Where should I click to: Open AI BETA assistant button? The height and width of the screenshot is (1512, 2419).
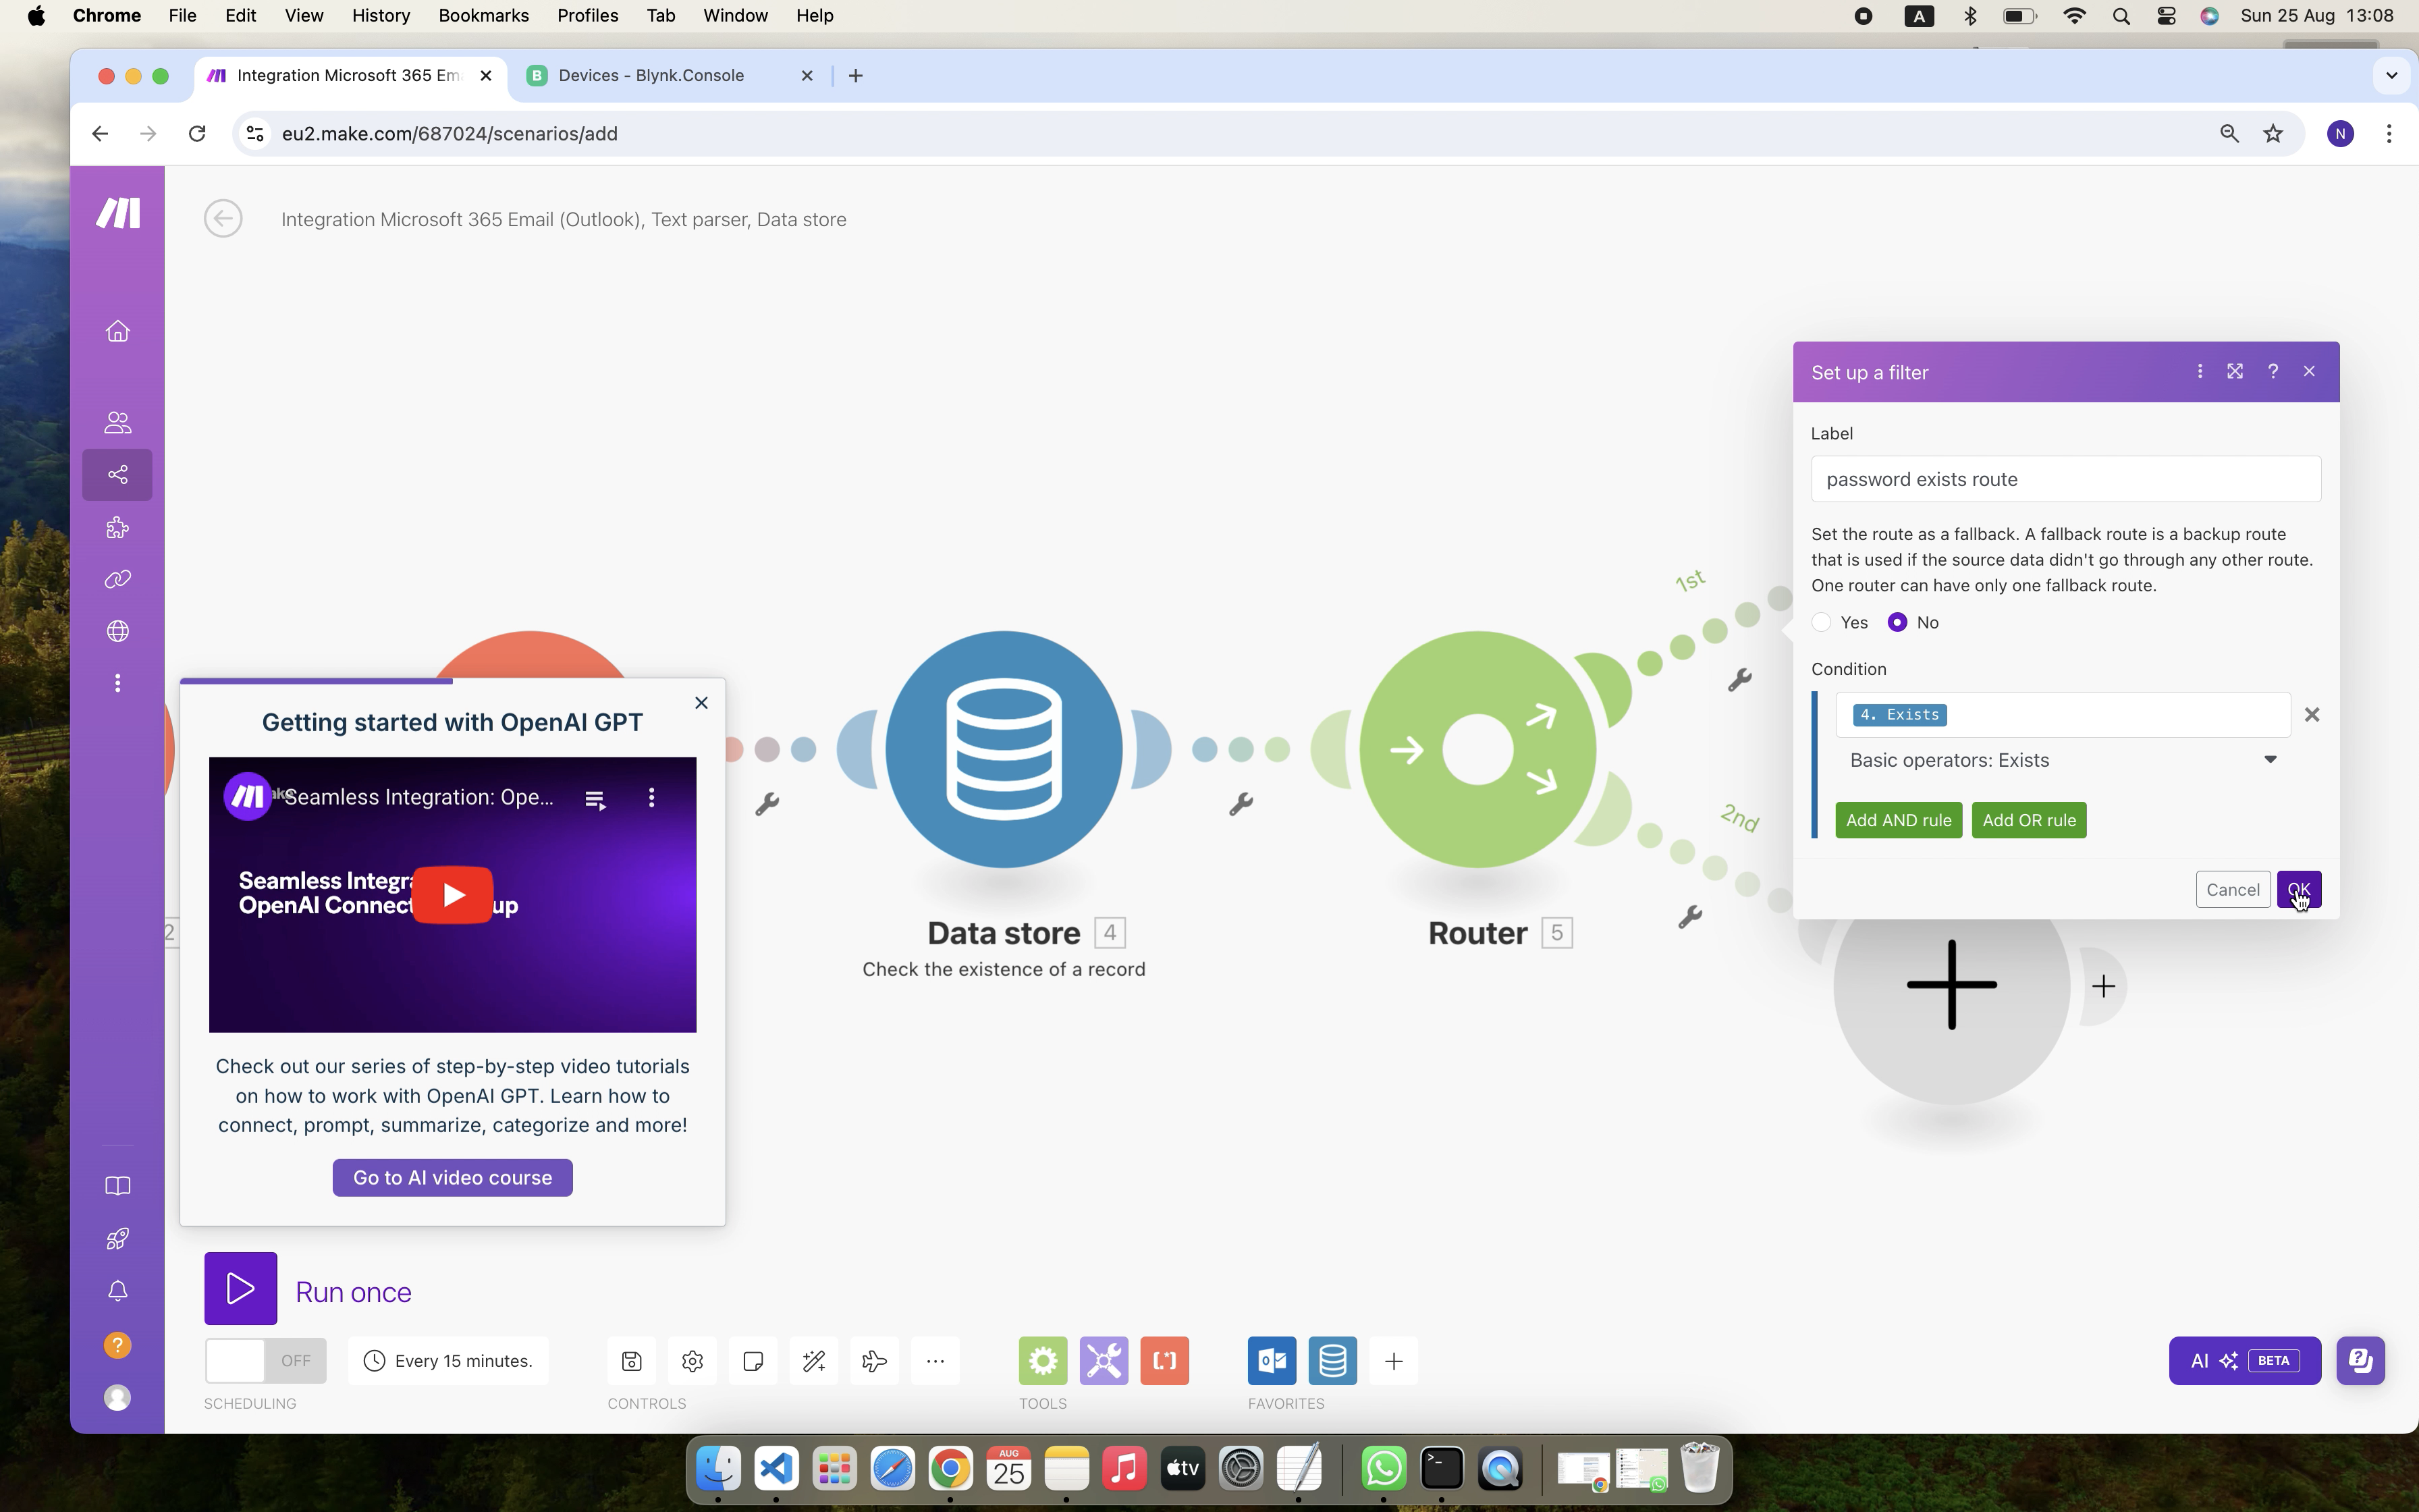(2245, 1361)
